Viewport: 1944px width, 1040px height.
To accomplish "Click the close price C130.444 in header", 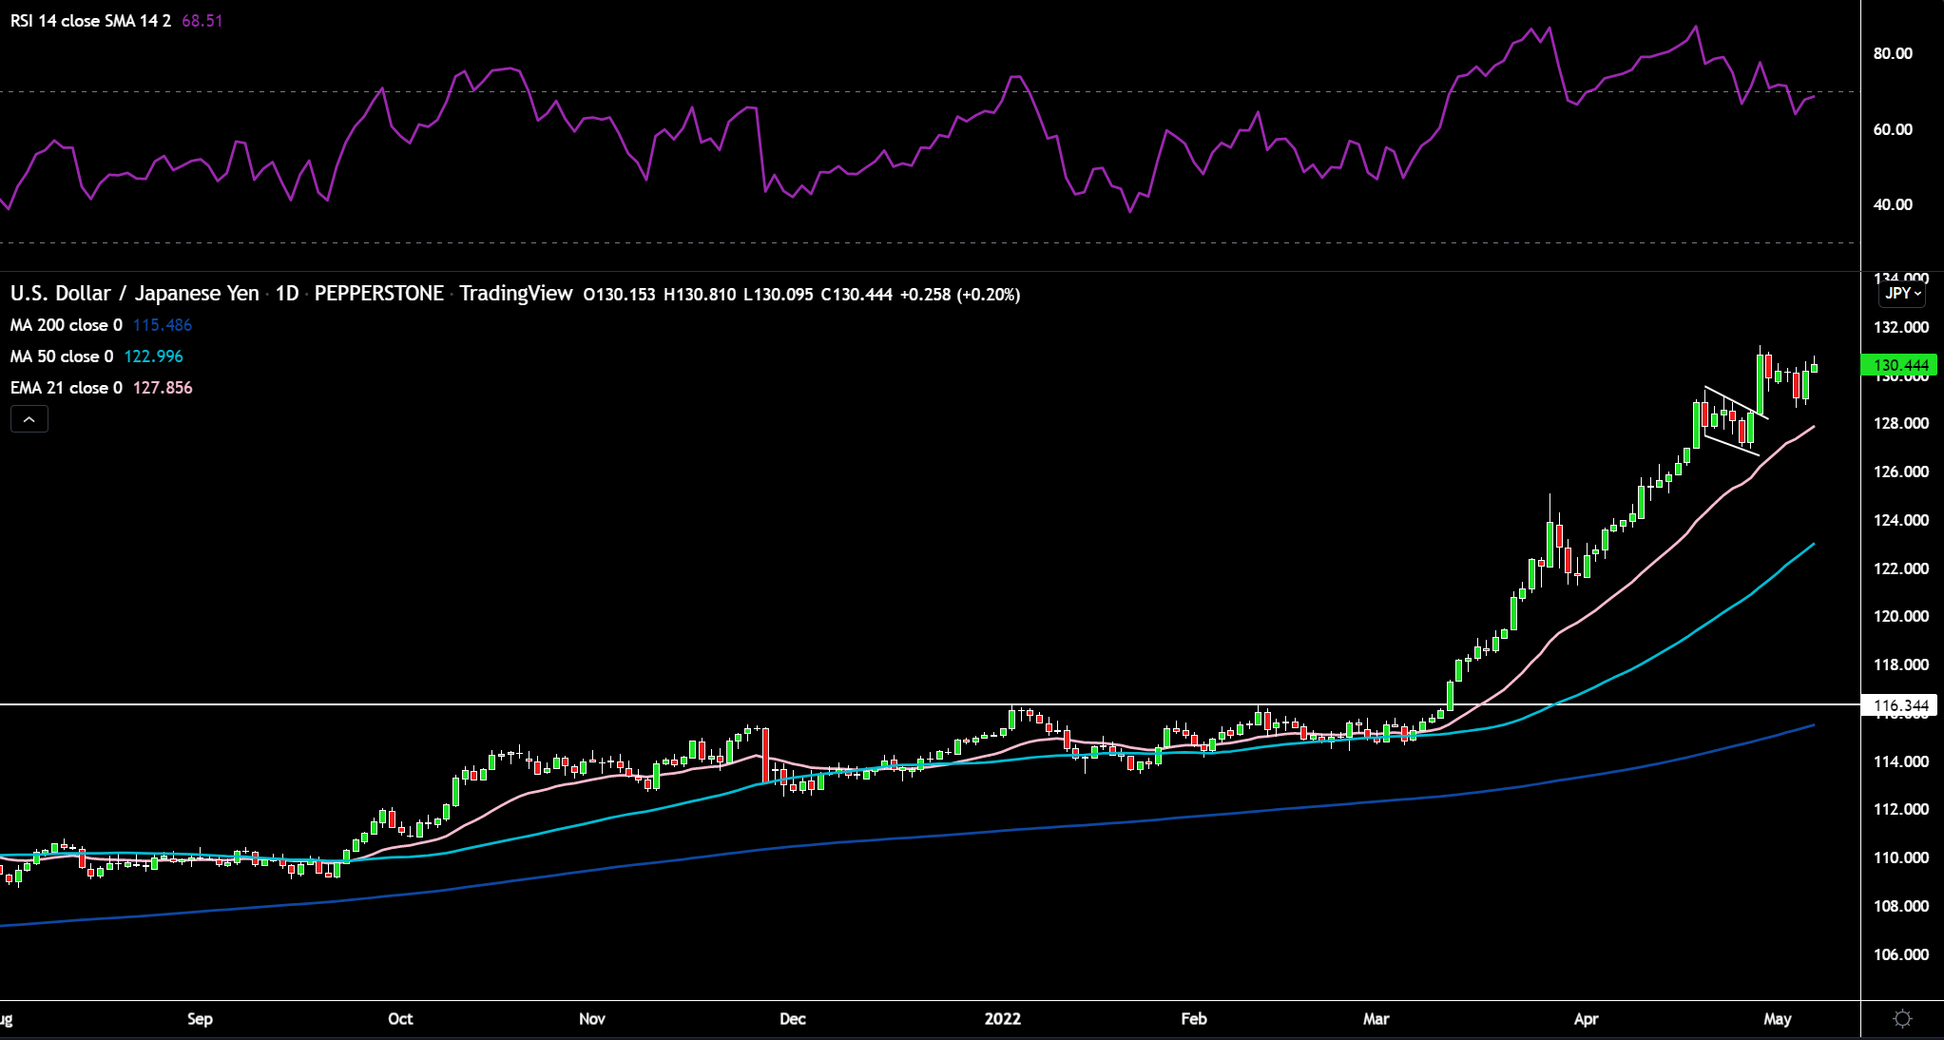I will tap(857, 295).
